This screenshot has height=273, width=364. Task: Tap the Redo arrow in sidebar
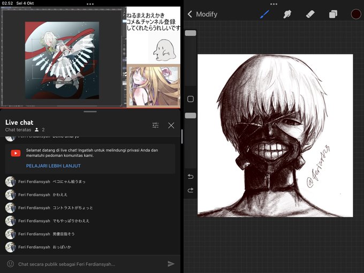click(x=191, y=191)
